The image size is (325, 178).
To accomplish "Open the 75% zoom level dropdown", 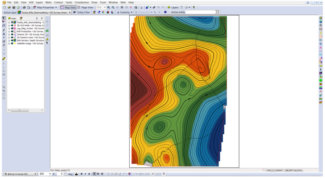I will click(x=105, y=8).
